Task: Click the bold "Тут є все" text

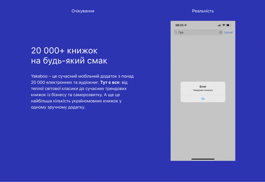Action: pos(110,82)
